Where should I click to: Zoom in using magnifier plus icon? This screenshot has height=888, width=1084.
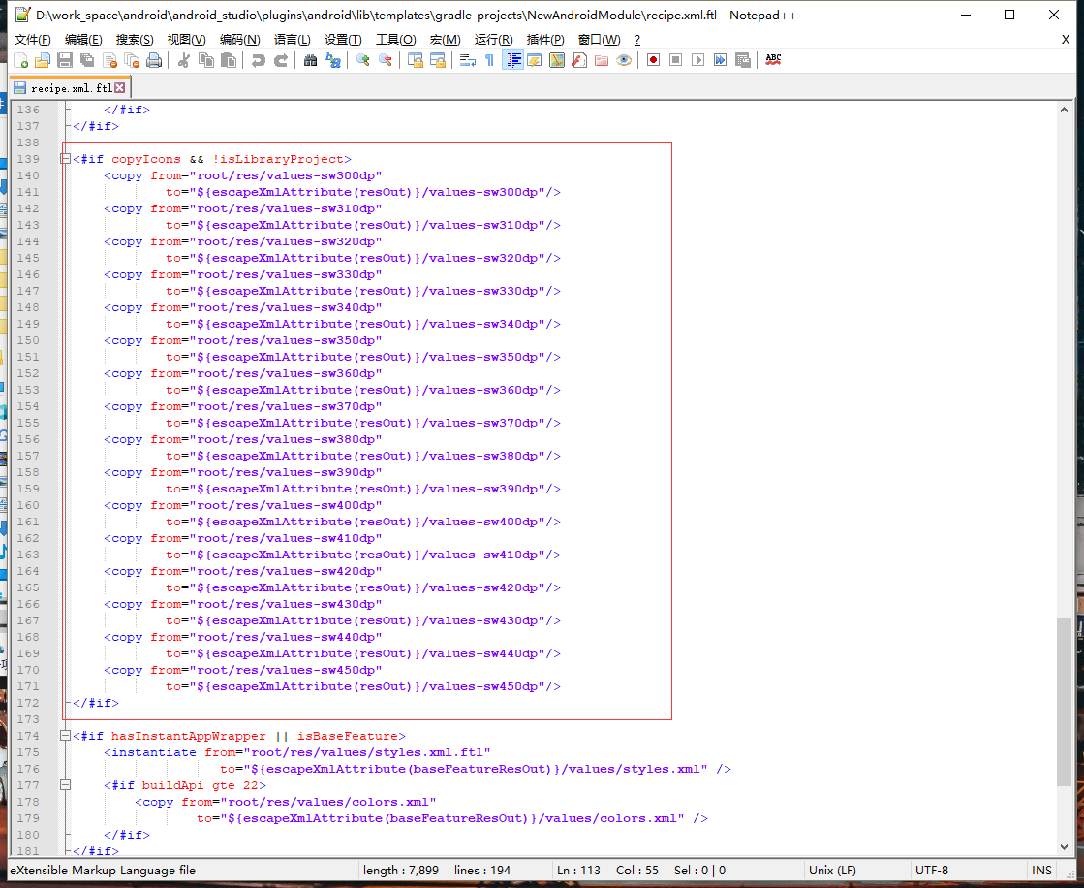(x=363, y=61)
